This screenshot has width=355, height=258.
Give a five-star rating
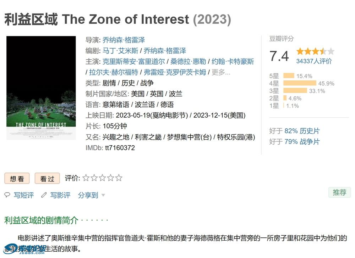(119, 178)
